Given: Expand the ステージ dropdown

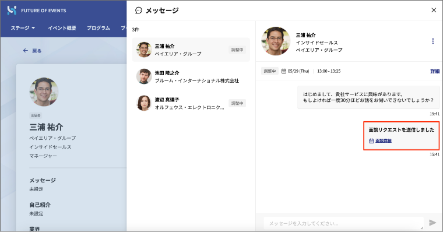Looking at the screenshot, I should 23,28.
